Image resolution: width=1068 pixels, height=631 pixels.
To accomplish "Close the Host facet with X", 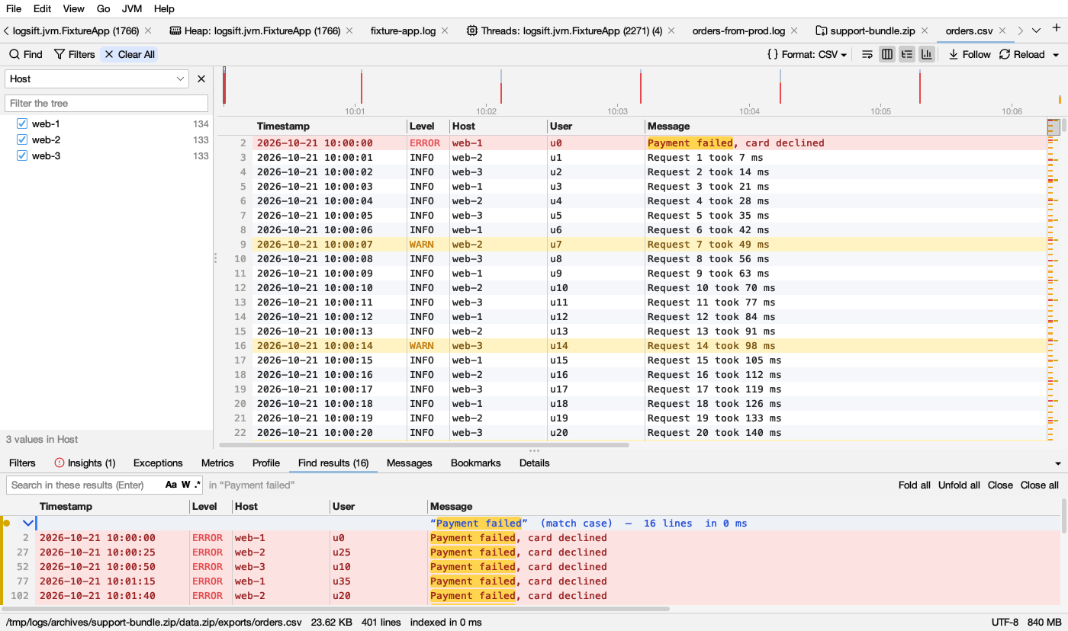I will (201, 78).
